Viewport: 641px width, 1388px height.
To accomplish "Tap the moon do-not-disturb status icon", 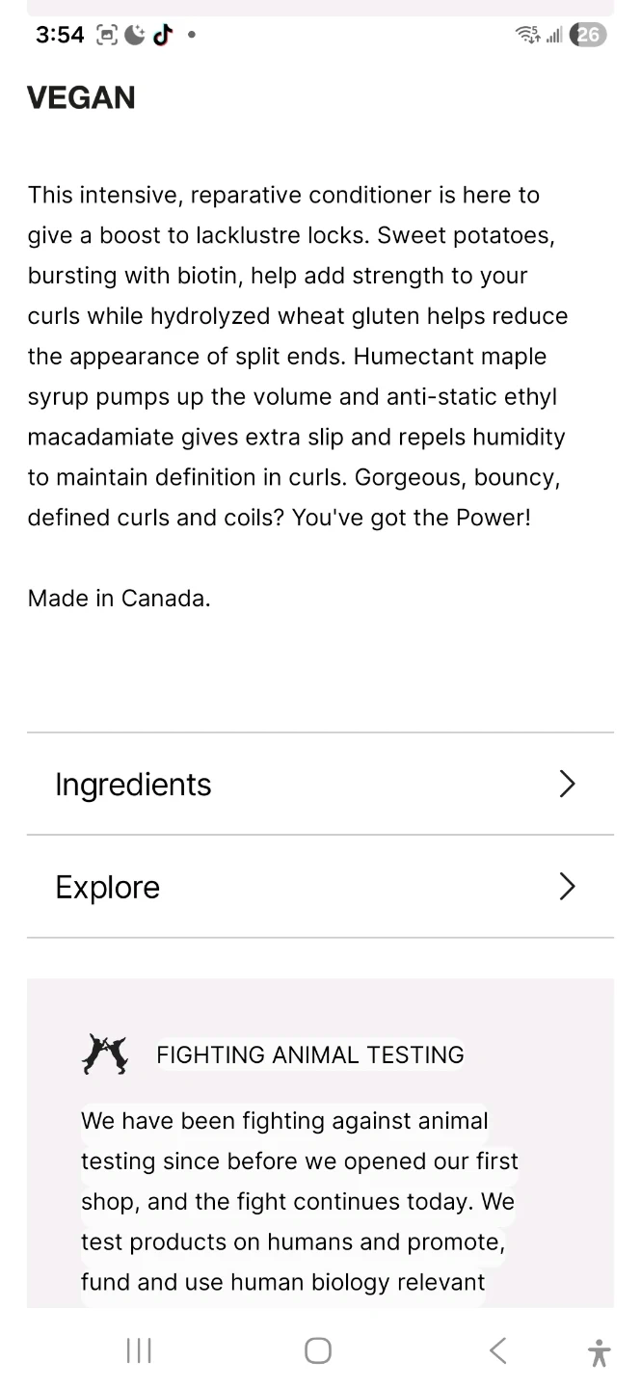I will (x=135, y=36).
